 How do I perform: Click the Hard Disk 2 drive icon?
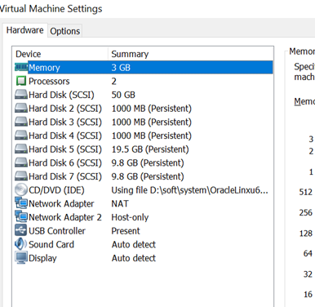21,108
